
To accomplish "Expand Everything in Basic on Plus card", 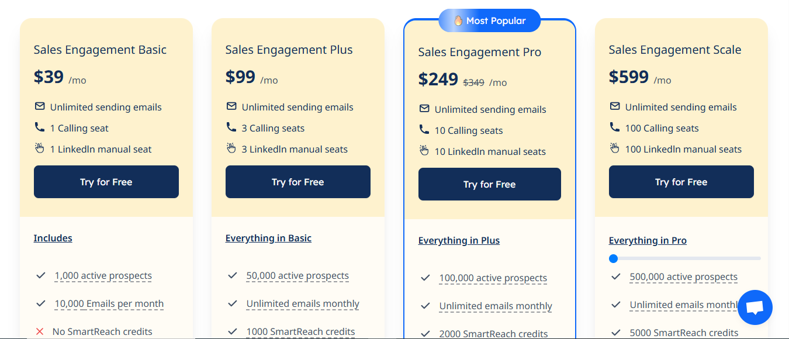I will 268,238.
